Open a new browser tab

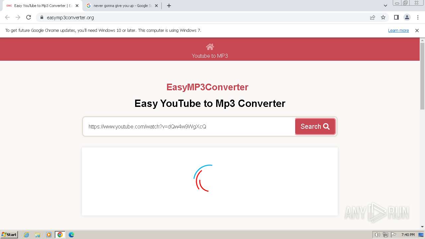[x=169, y=6]
